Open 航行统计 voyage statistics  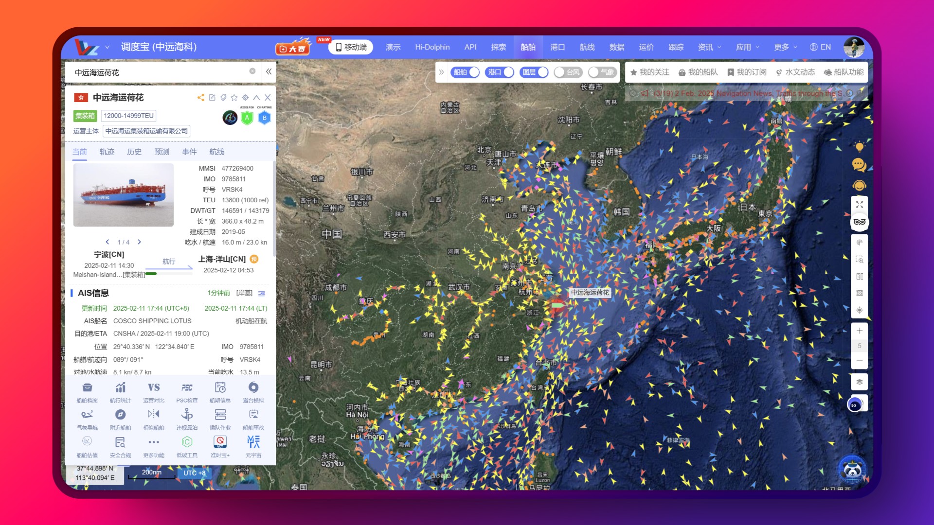tap(120, 392)
